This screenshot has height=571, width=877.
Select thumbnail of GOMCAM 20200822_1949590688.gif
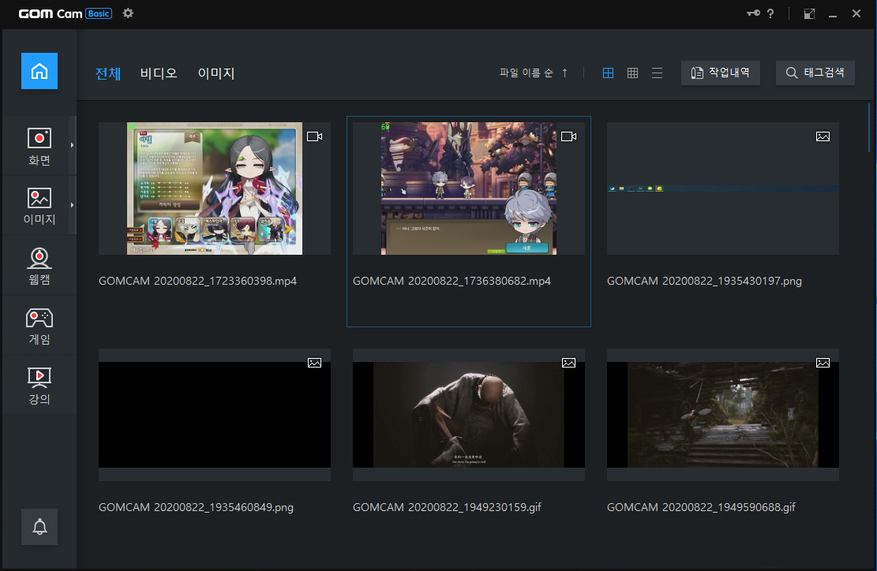[x=722, y=415]
